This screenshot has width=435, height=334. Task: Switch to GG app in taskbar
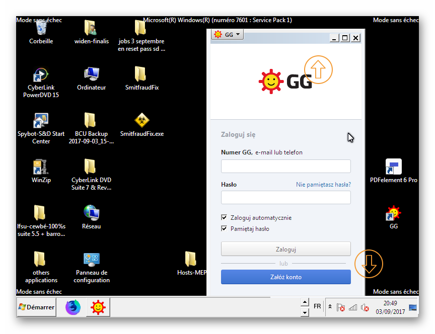98,307
